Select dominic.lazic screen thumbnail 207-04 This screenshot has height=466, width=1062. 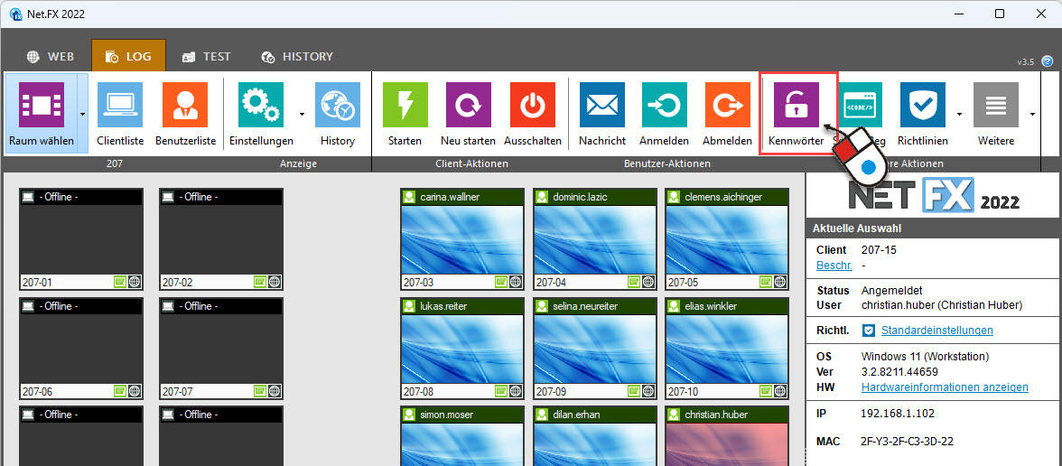(x=594, y=239)
